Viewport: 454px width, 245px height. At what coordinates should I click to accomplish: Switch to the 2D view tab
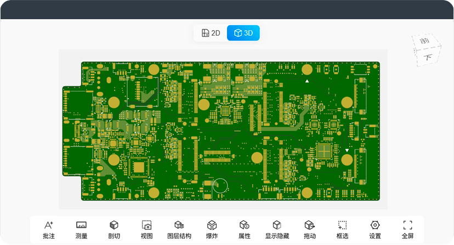coord(211,33)
